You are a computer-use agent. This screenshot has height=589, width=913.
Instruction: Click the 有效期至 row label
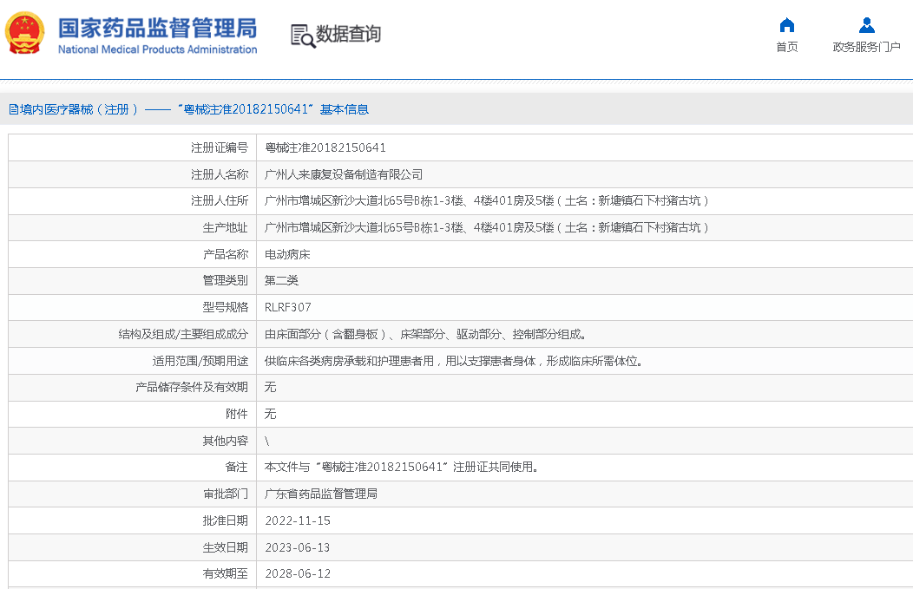coord(226,573)
